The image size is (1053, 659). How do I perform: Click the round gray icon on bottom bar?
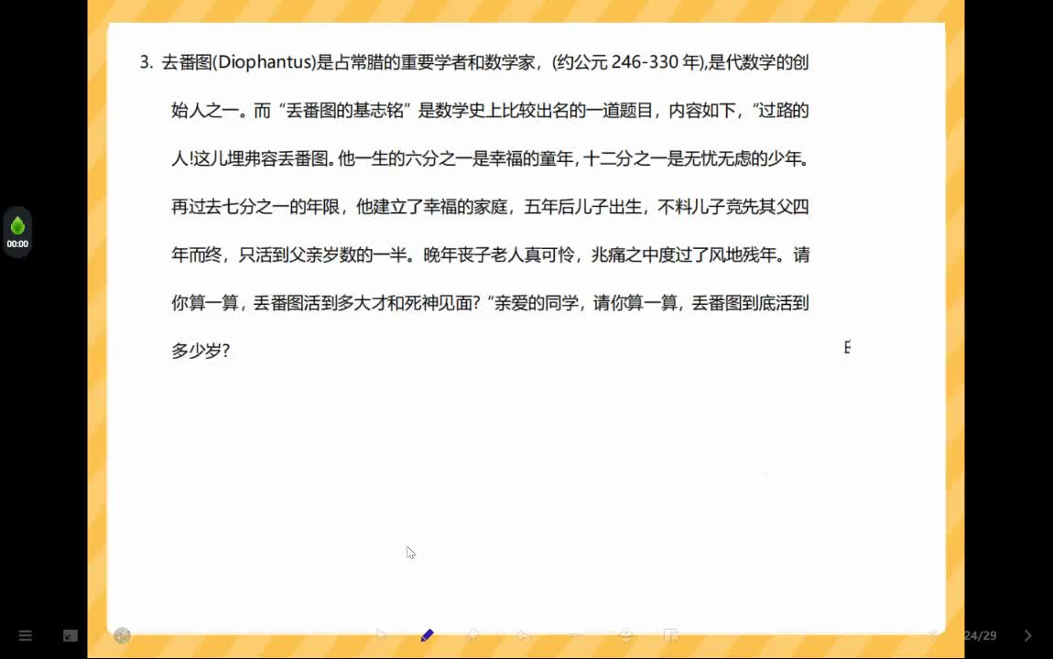click(122, 635)
